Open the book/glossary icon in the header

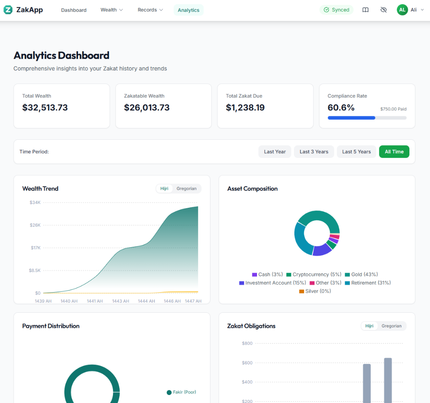pyautogui.click(x=365, y=10)
